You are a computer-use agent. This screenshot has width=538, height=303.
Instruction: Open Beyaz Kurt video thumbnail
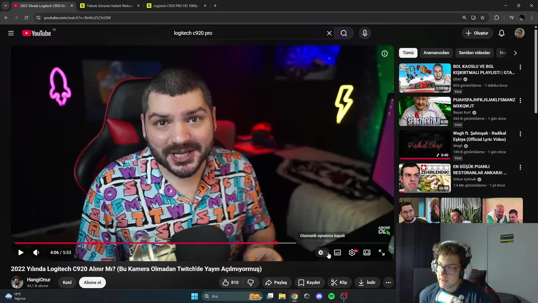[425, 111]
